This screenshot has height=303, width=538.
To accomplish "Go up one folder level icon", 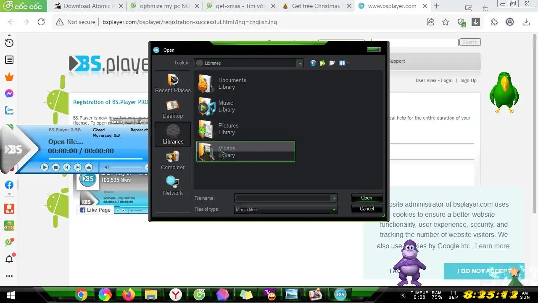I will tap(322, 63).
